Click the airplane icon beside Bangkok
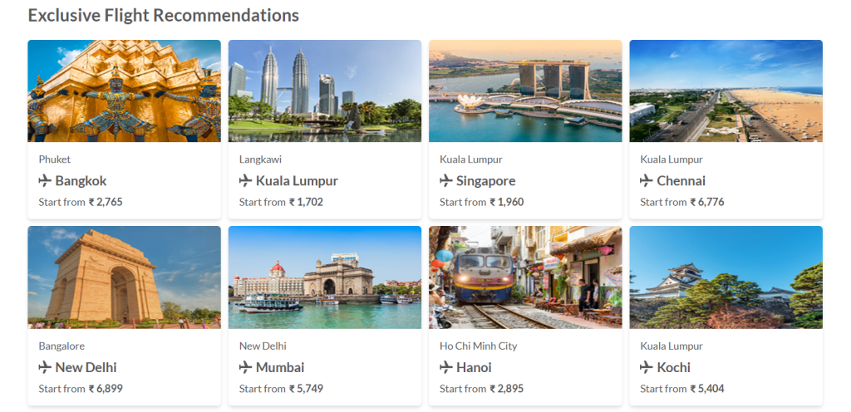851x412 pixels. pos(45,180)
